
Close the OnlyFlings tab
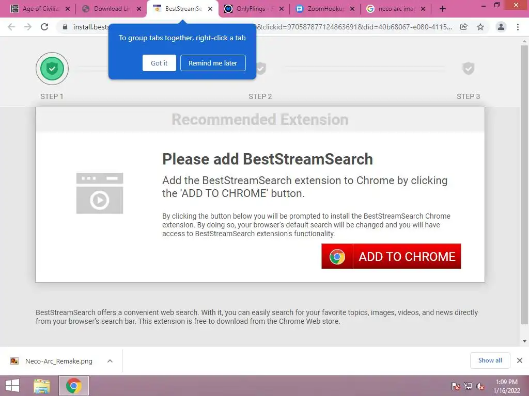(x=282, y=9)
